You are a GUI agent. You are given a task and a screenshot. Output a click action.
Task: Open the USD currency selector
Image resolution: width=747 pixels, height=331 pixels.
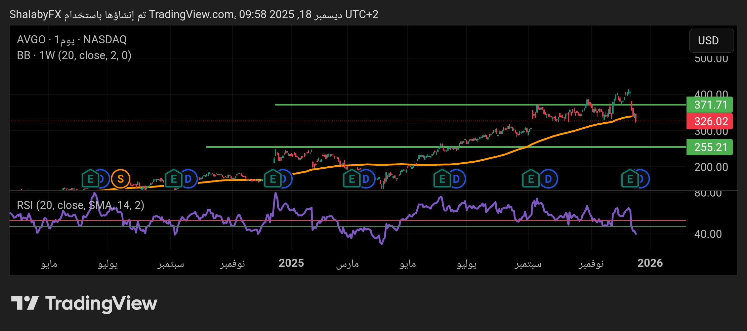(711, 41)
